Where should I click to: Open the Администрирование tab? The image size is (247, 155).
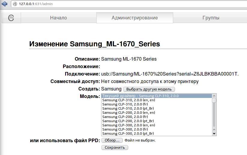click(x=135, y=18)
